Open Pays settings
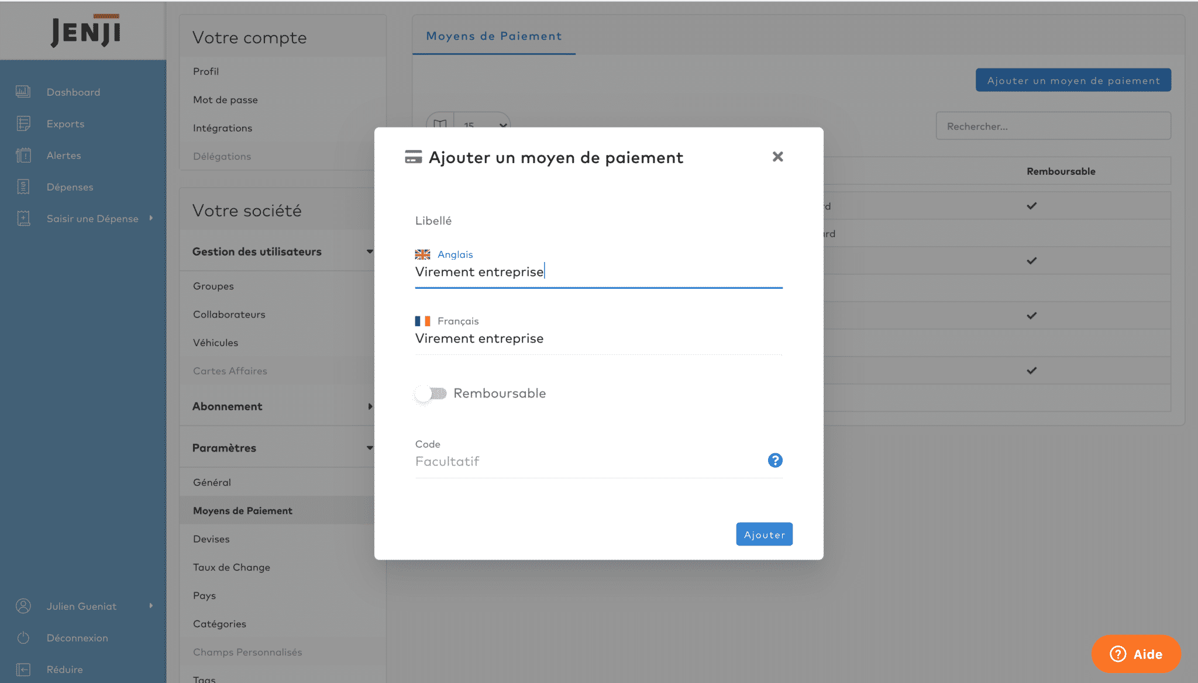 [x=204, y=595]
